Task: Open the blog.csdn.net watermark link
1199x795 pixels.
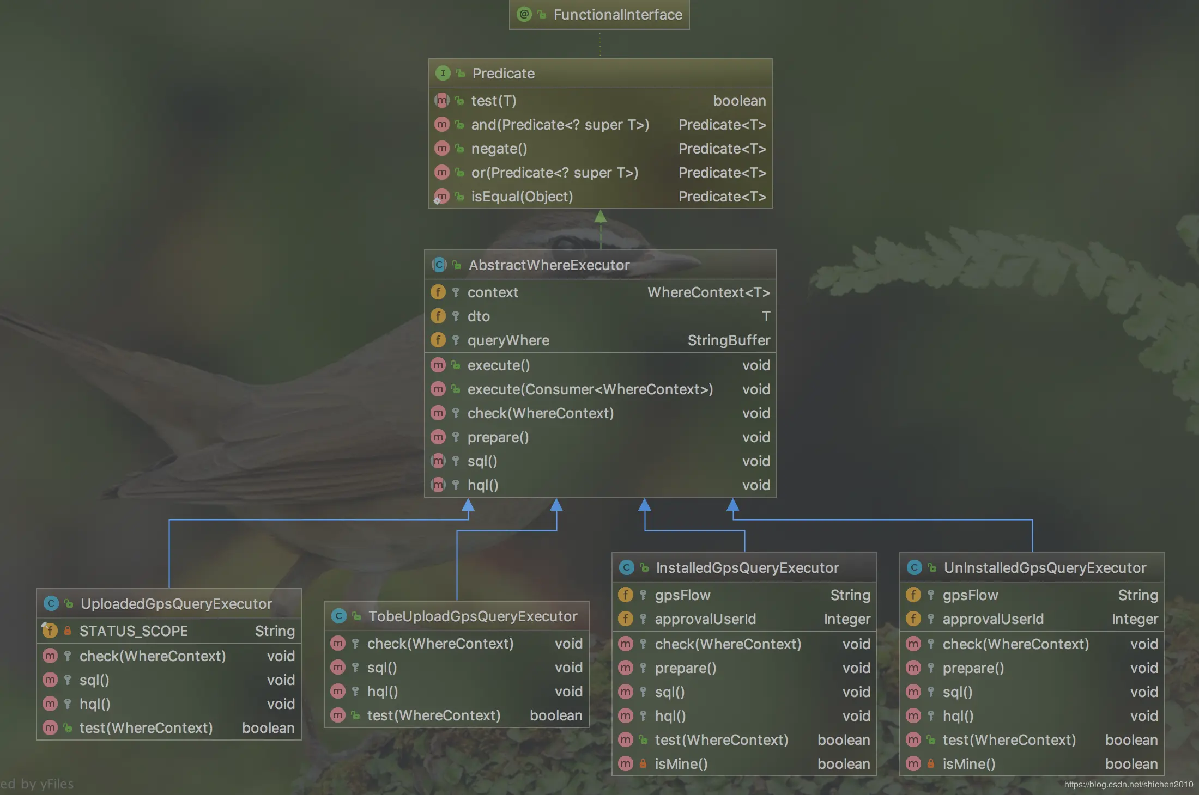Action: click(x=1128, y=784)
